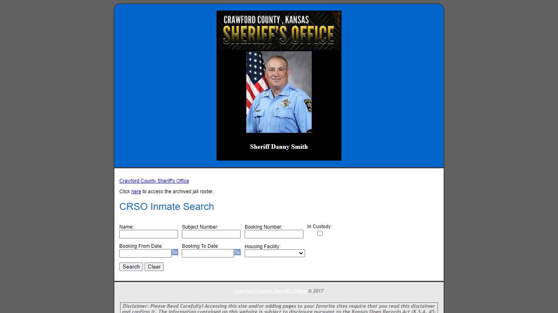Focus the Booking From Date field
558x313 pixels.
[x=145, y=253]
